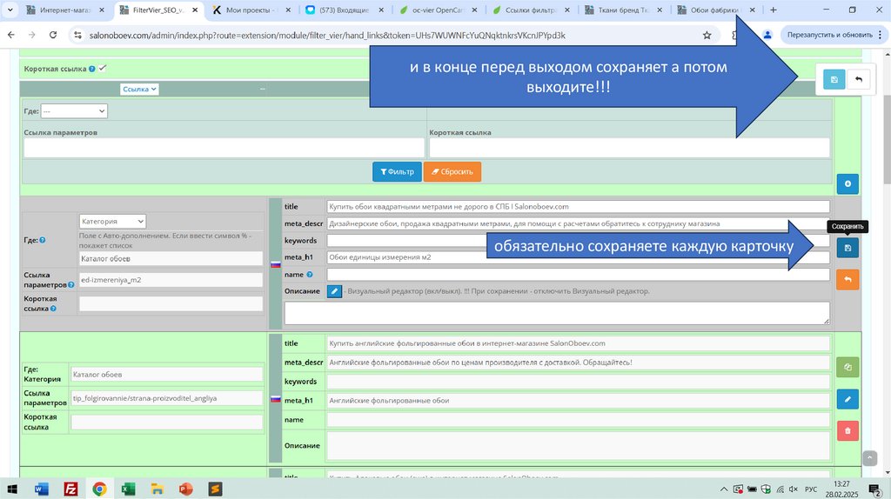This screenshot has width=891, height=499.
Task: Switch to the Ссылки фильтра tab
Action: 530,10
